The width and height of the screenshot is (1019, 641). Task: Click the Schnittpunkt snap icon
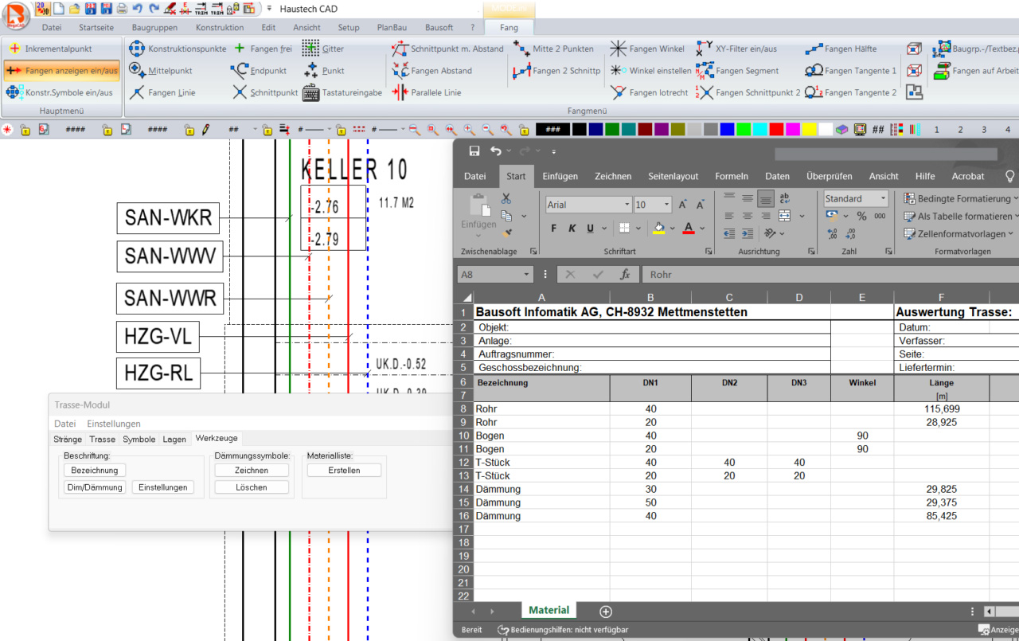240,92
